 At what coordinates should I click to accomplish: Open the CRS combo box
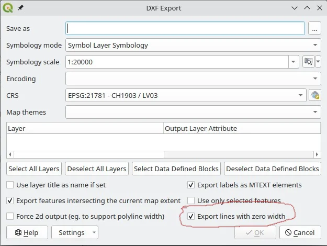(186, 95)
